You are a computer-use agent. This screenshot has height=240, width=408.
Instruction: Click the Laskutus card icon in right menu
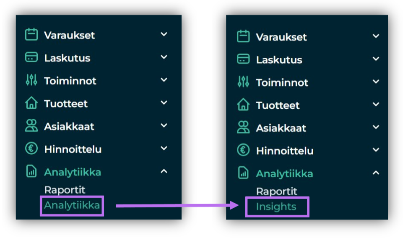[x=243, y=59]
